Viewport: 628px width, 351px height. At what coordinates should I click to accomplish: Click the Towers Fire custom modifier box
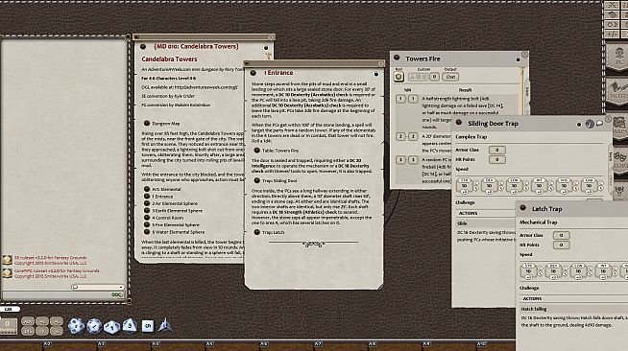[x=434, y=77]
